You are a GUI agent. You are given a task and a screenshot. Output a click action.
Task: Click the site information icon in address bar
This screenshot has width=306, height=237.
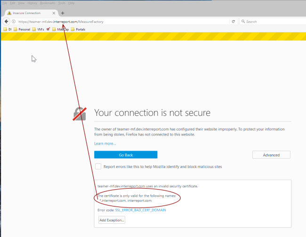coord(14,22)
